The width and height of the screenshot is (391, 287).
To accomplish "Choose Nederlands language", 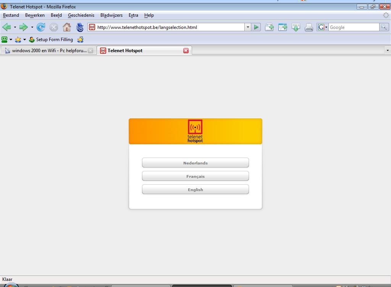I will point(195,163).
